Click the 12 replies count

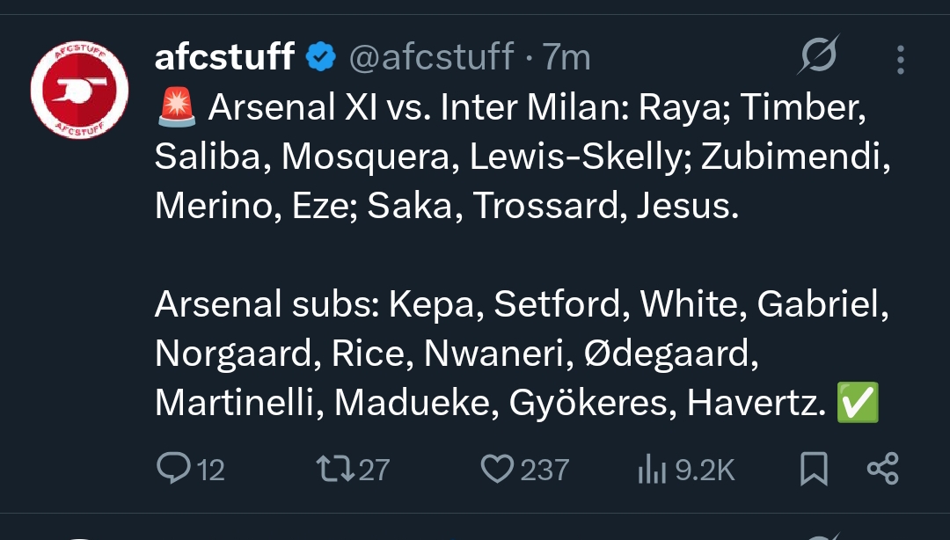pos(210,470)
